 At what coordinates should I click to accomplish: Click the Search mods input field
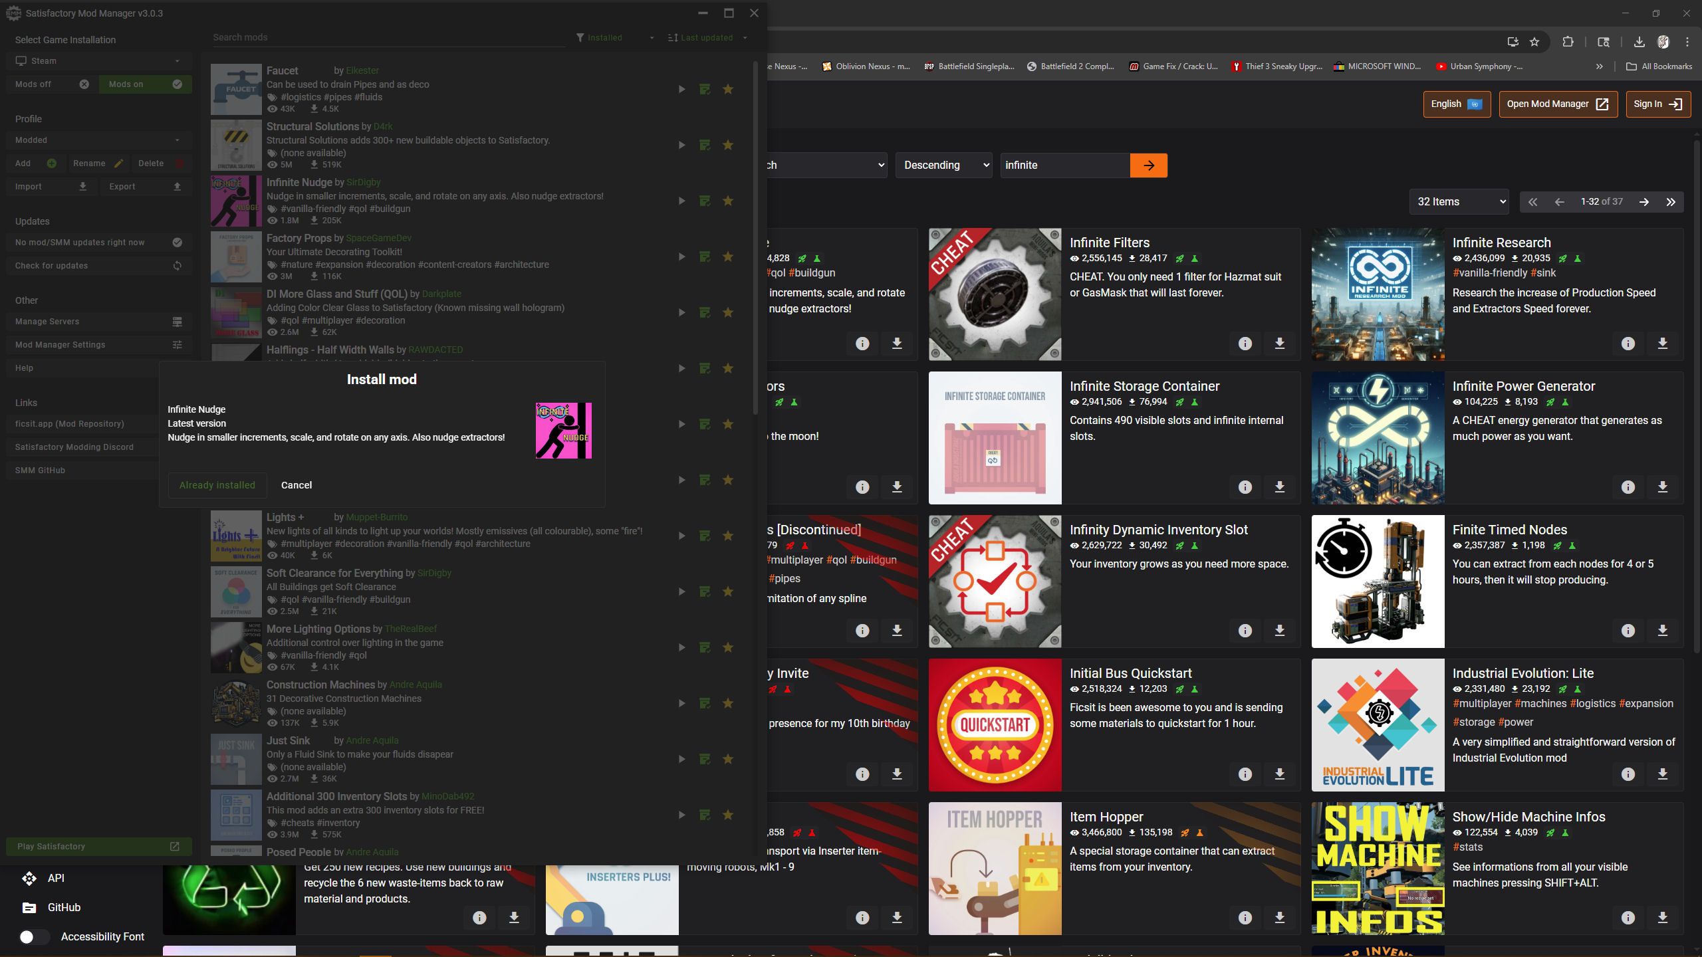click(x=389, y=38)
